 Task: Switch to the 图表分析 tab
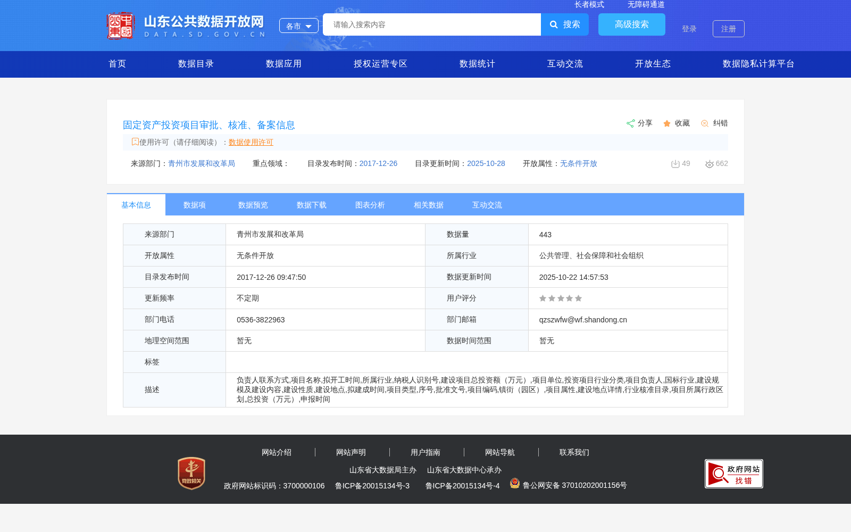(x=370, y=205)
